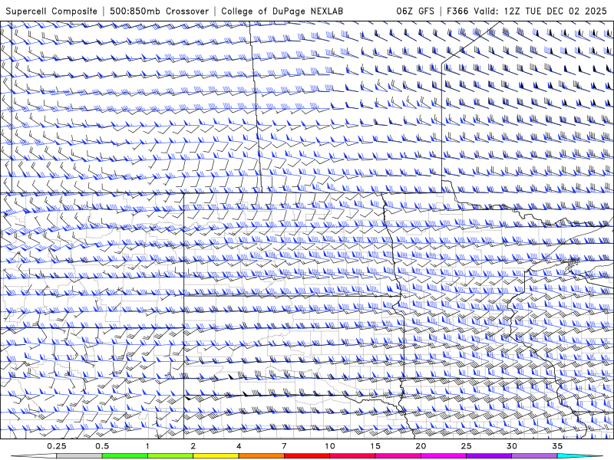Click the legend value 1
The image size is (614, 460).
147,446
